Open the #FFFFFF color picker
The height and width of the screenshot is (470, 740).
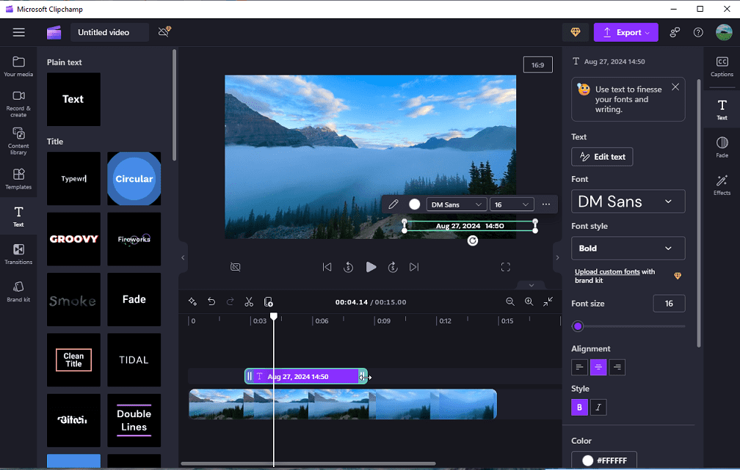pos(604,460)
